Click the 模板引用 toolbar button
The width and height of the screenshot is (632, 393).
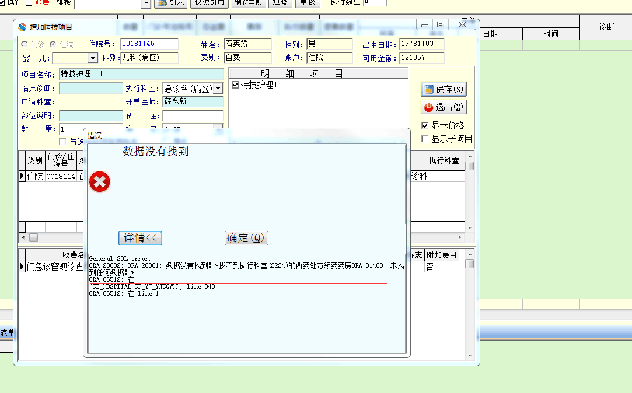pyautogui.click(x=209, y=3)
